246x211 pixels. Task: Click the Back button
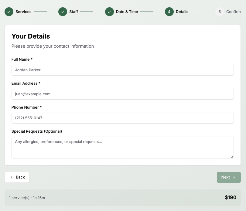17,177
